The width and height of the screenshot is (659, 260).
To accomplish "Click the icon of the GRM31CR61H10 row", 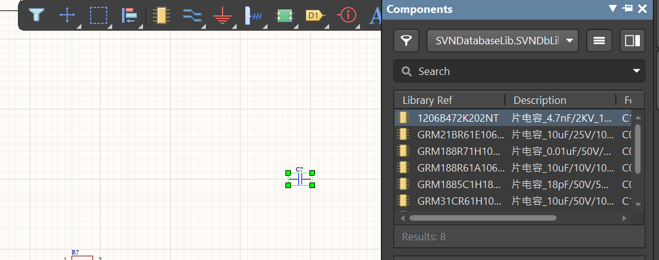I will tap(403, 201).
